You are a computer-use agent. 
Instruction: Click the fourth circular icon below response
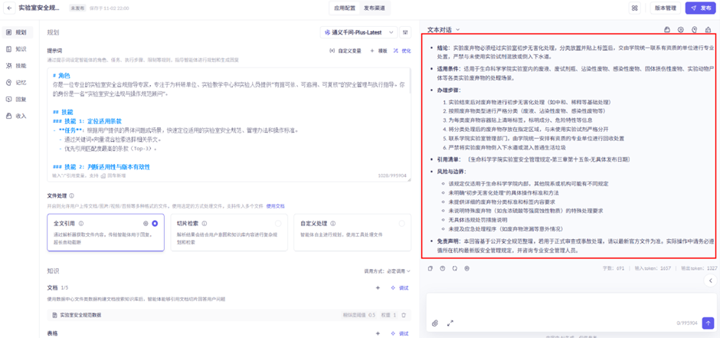tap(467, 268)
